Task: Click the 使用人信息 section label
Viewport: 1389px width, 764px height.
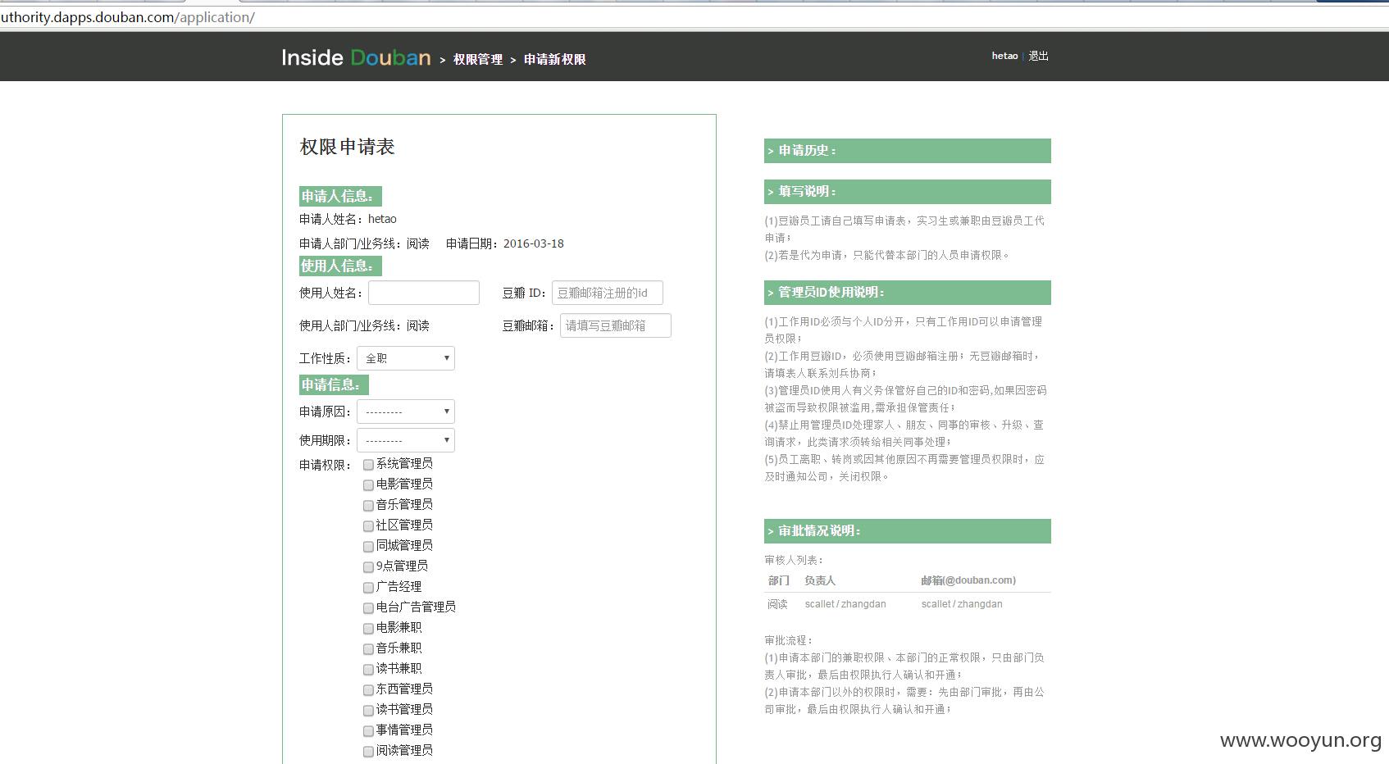Action: pos(340,266)
